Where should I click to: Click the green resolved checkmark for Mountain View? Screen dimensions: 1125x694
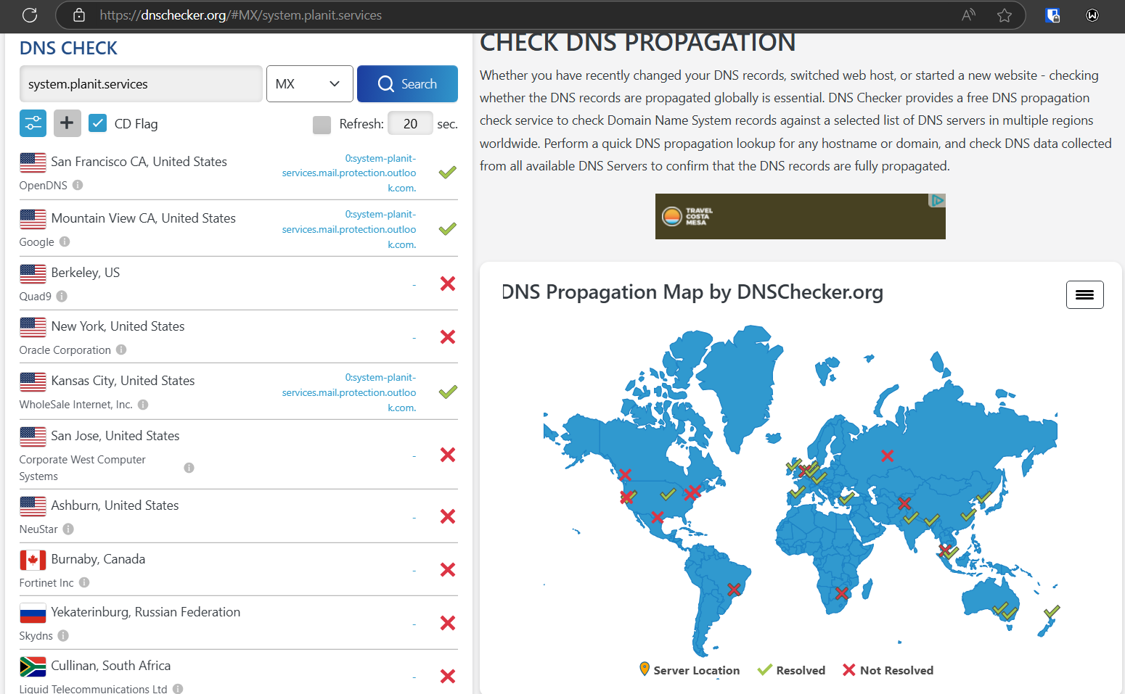click(448, 229)
